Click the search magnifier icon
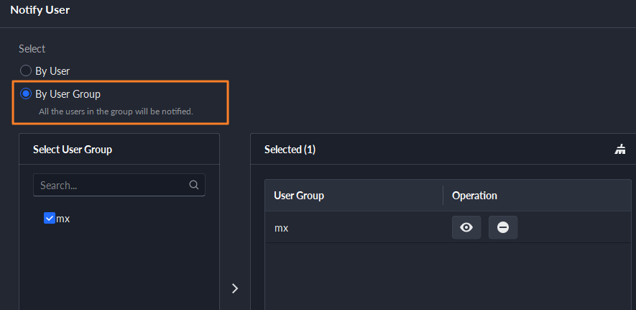Image resolution: width=636 pixels, height=310 pixels. (194, 185)
